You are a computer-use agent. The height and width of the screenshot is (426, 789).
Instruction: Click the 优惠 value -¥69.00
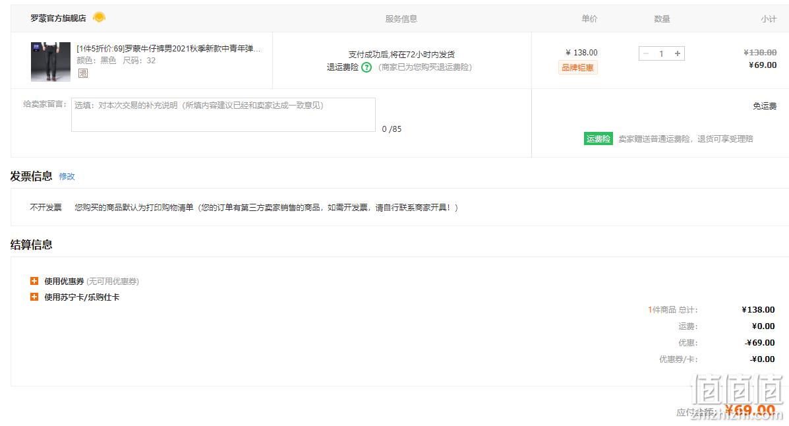pos(760,342)
